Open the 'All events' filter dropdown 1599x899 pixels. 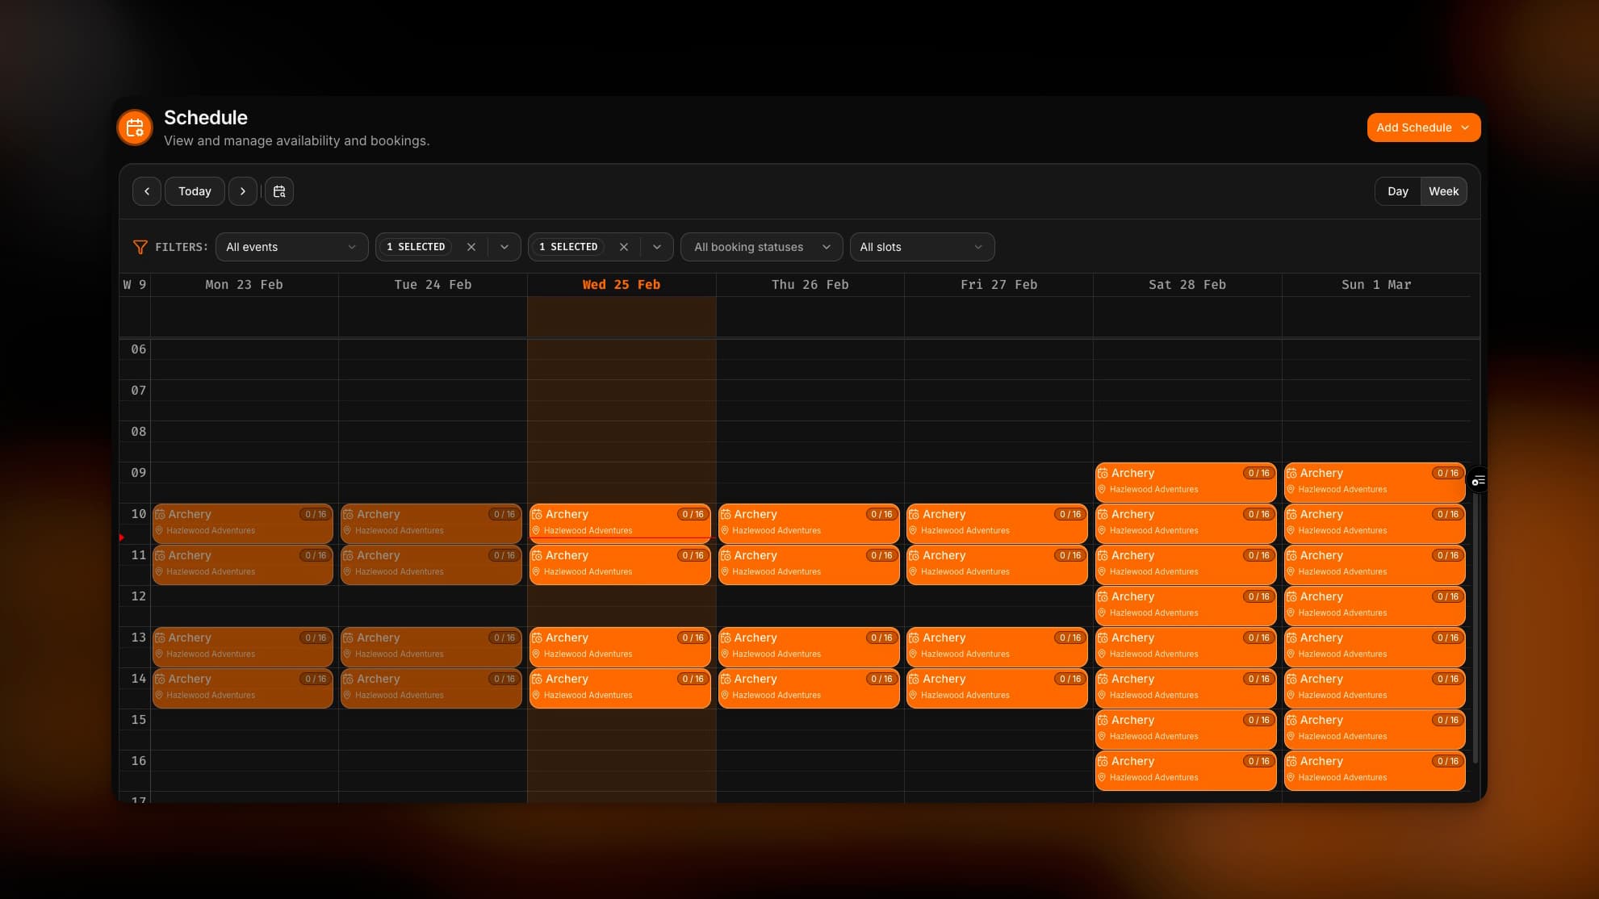(291, 247)
